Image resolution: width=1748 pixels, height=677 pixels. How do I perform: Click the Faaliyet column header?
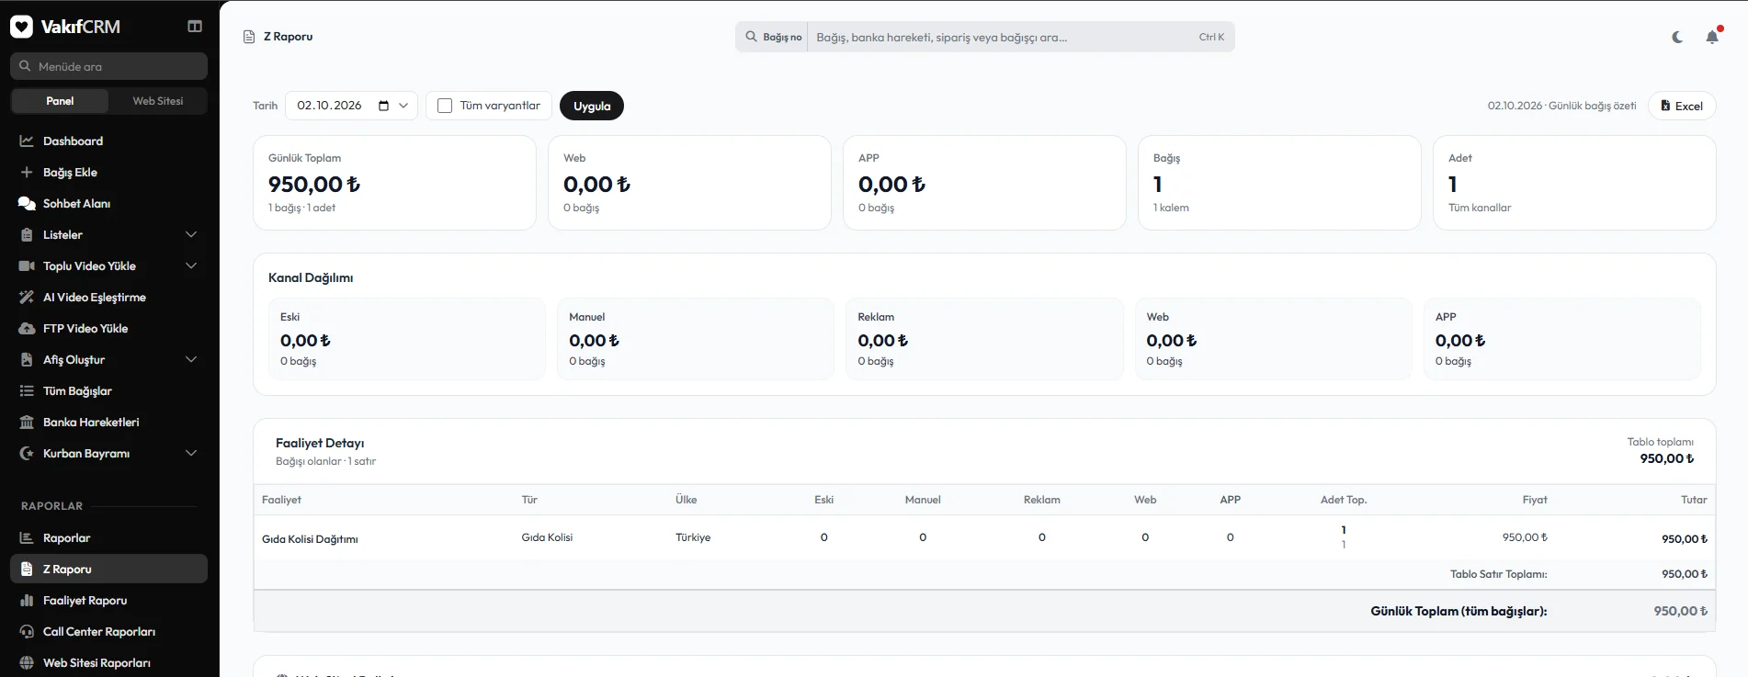281,500
